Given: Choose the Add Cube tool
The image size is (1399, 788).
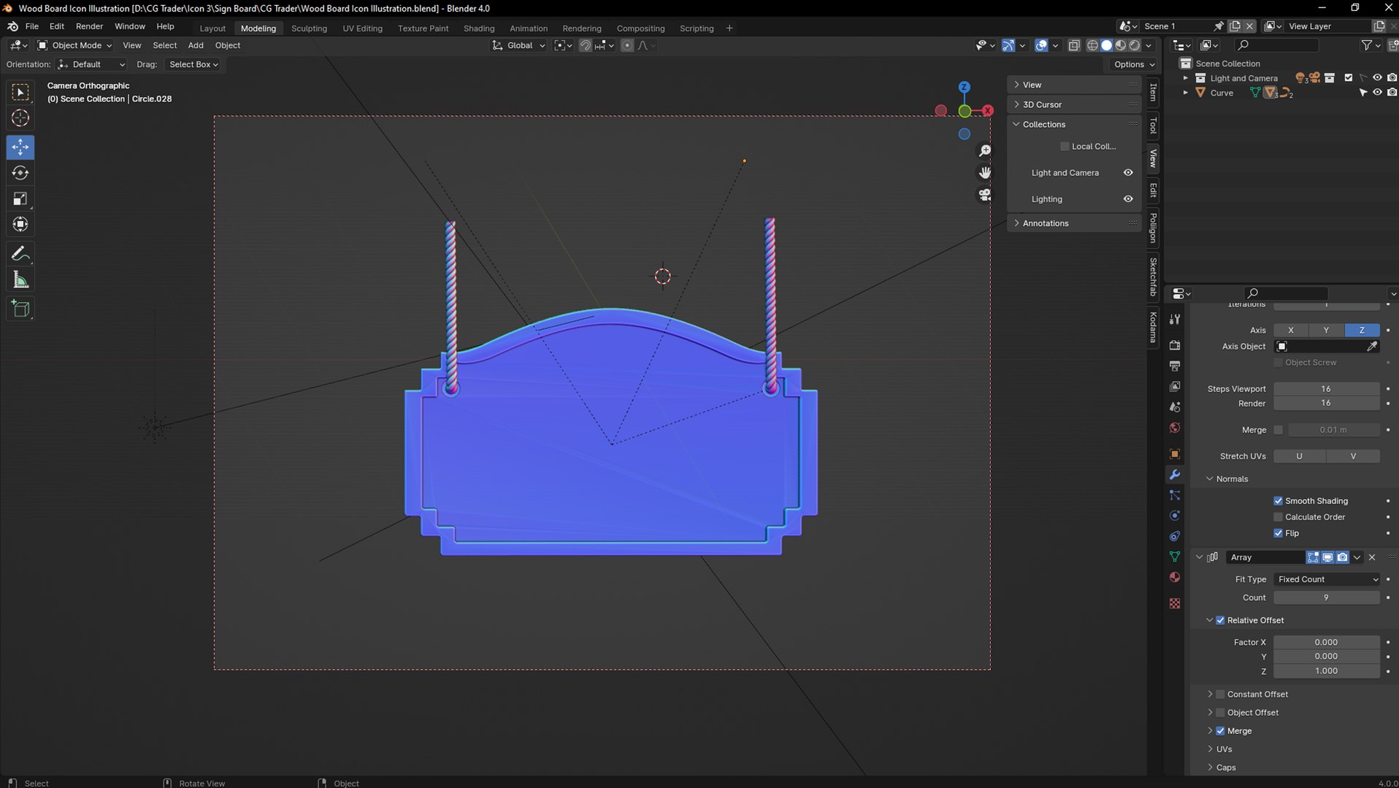Looking at the screenshot, I should pyautogui.click(x=20, y=309).
